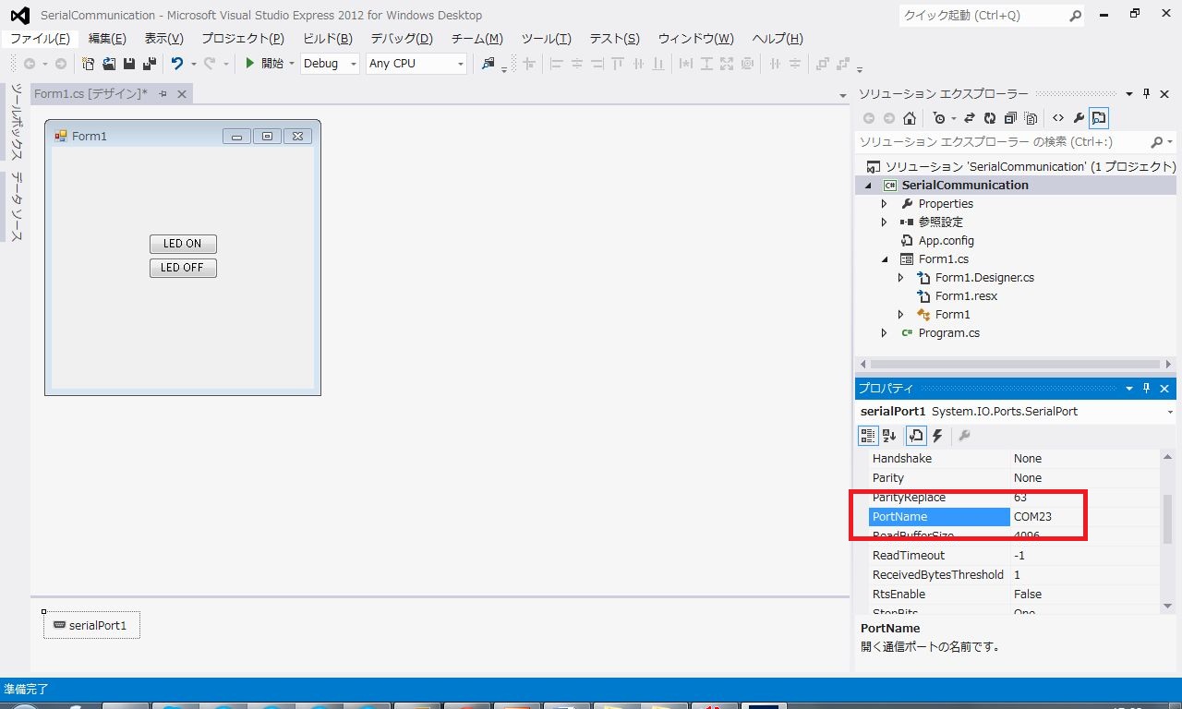Screen dimensions: 1182x709
Task: Close the Form1.cs design tab
Action: pyautogui.click(x=182, y=94)
